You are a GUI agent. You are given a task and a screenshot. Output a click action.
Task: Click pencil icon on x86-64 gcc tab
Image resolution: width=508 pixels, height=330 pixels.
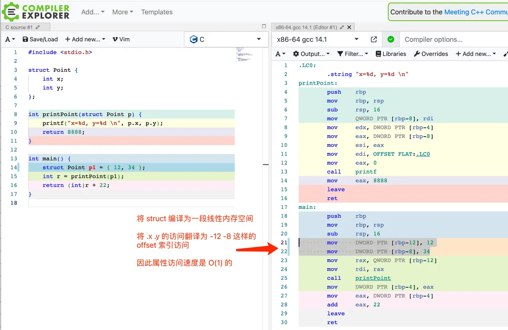pos(342,27)
